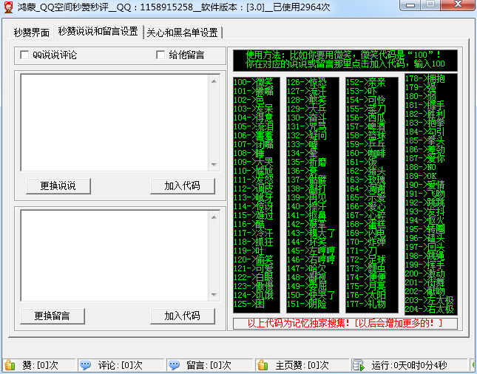Viewport: 477px width, 374px height.
Task: Click the 运行 timer icon in status bar
Action: (x=358, y=365)
